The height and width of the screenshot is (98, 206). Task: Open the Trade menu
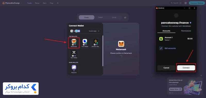coord(29,3)
